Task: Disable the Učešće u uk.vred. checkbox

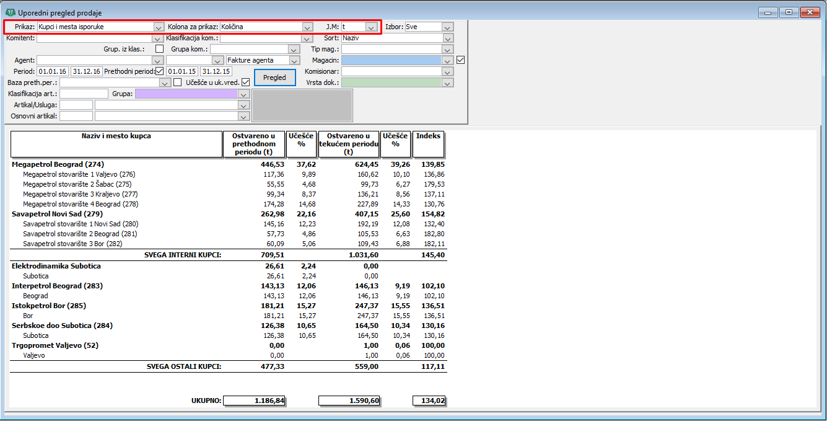Action: [245, 82]
